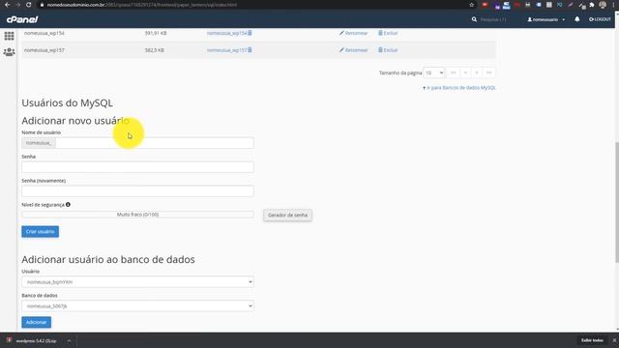Open the User Manager sidebar icon

coord(9,52)
